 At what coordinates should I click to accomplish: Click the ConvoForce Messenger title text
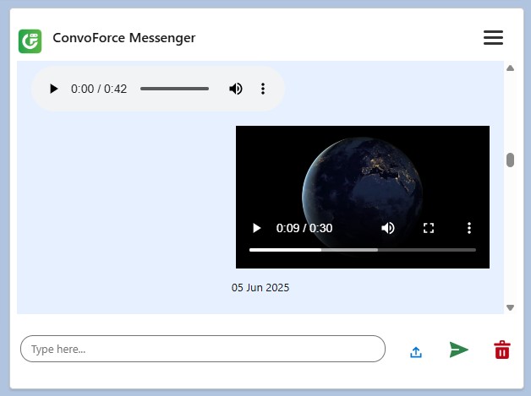123,38
